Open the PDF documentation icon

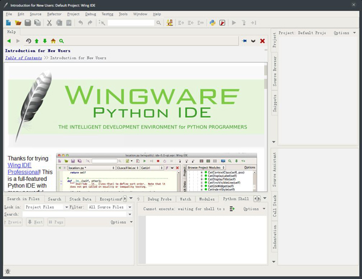click(222, 23)
